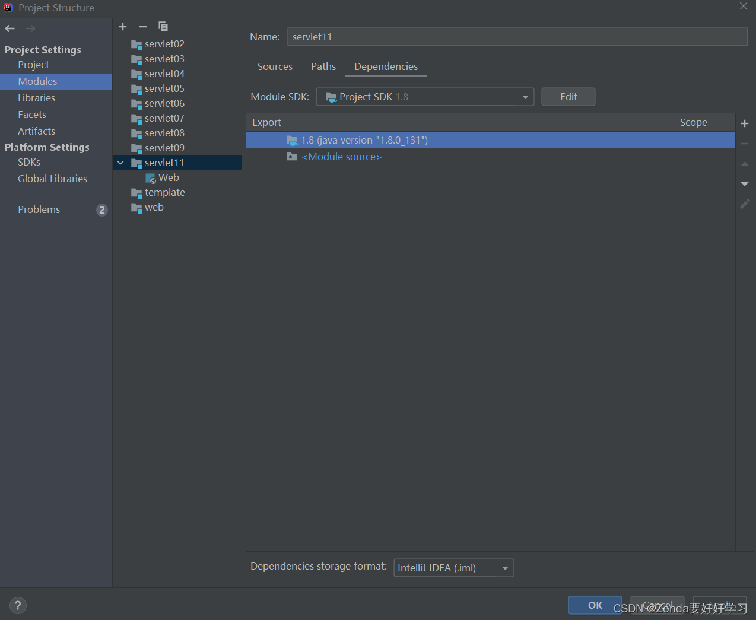Click the module Name input field
The image size is (756, 620).
click(x=517, y=37)
